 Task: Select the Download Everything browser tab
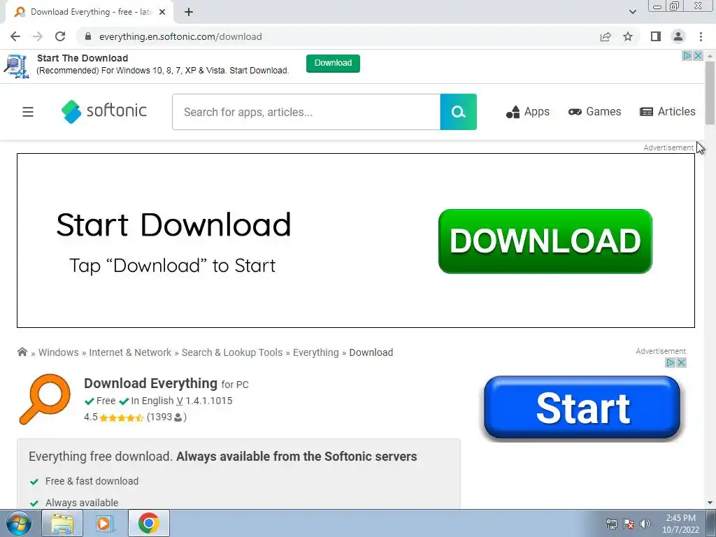89,12
